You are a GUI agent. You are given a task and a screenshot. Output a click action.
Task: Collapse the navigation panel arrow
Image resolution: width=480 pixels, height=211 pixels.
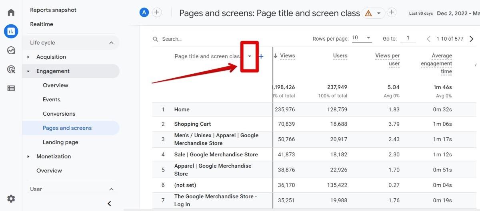click(x=109, y=203)
